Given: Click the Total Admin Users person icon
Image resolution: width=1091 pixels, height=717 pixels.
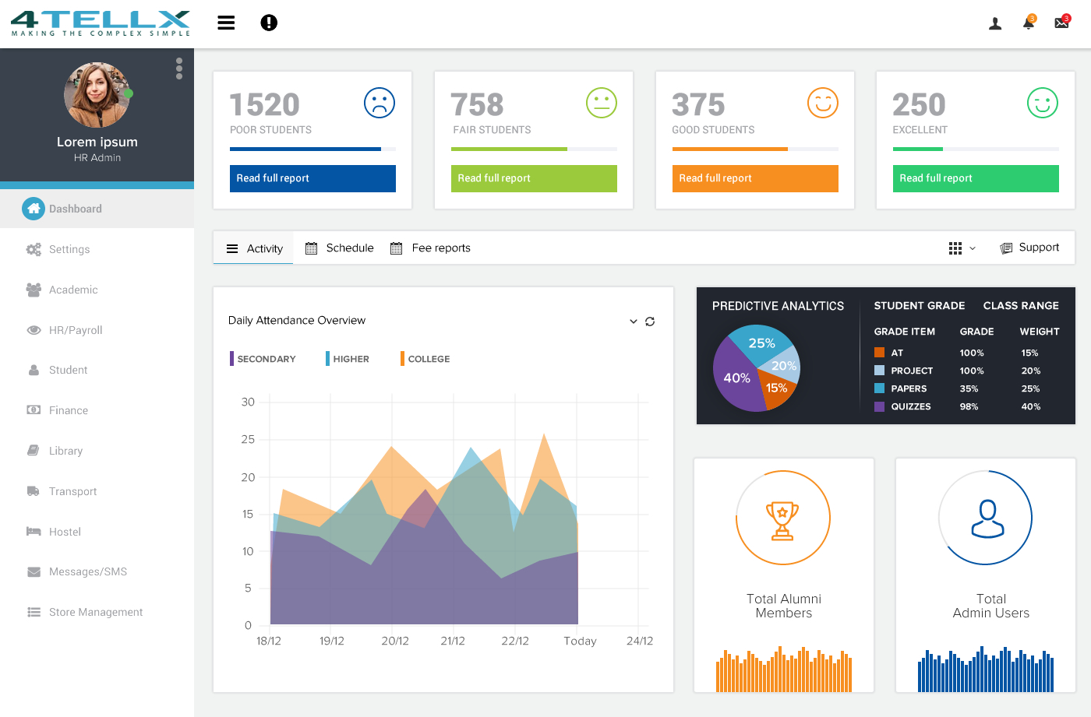Looking at the screenshot, I should pyautogui.click(x=987, y=519).
